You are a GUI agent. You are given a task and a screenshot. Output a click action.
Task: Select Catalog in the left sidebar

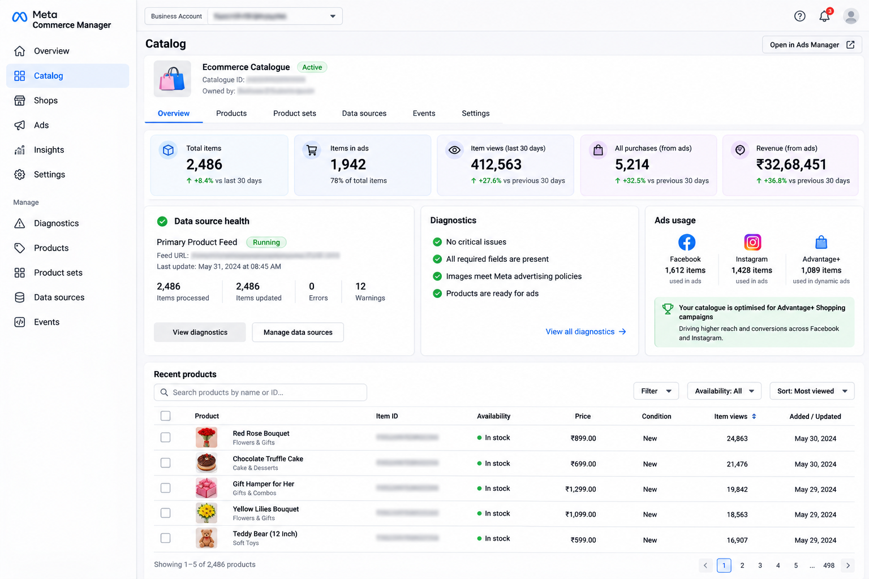[x=67, y=76]
